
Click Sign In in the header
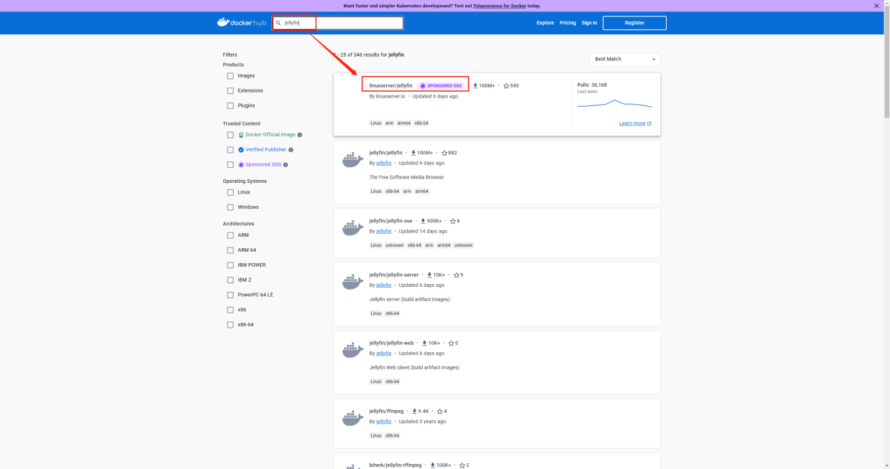tap(589, 23)
